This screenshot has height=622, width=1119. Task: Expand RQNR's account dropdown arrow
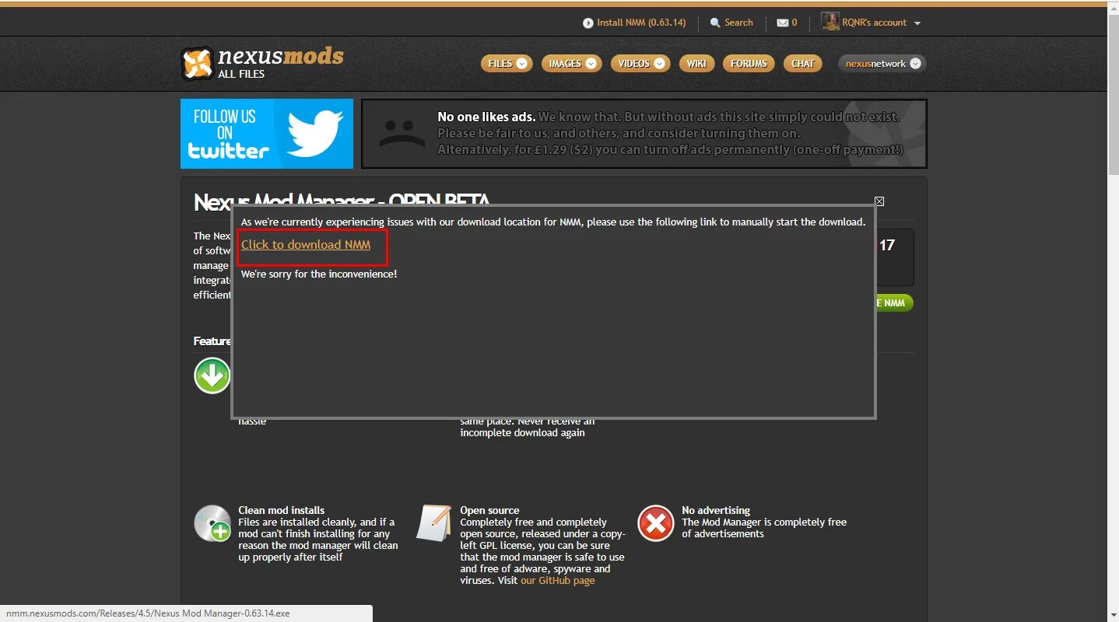click(917, 23)
